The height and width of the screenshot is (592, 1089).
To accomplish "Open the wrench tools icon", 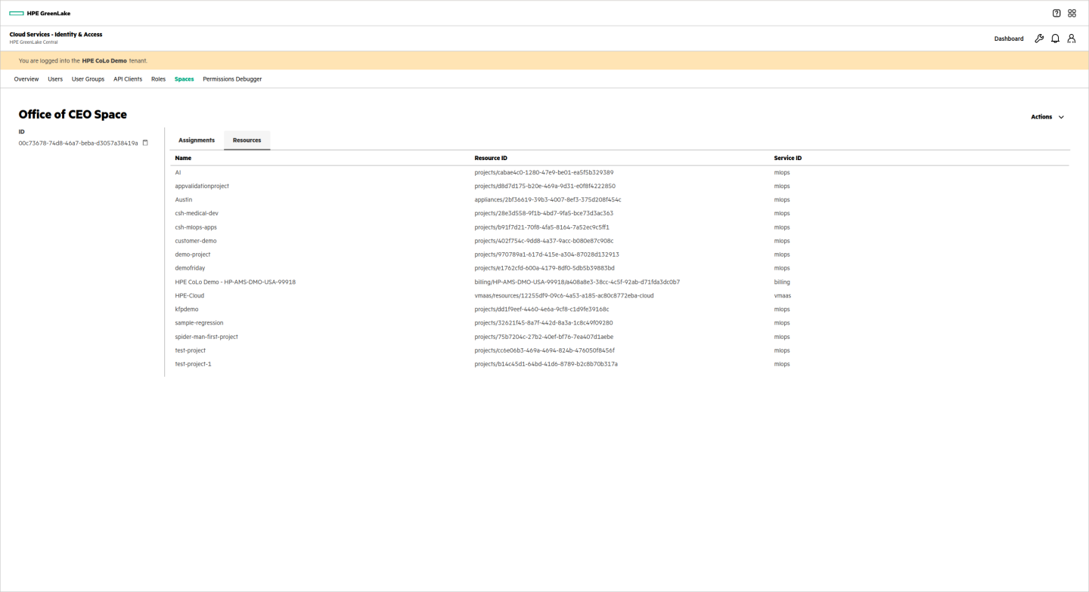I will pyautogui.click(x=1039, y=39).
